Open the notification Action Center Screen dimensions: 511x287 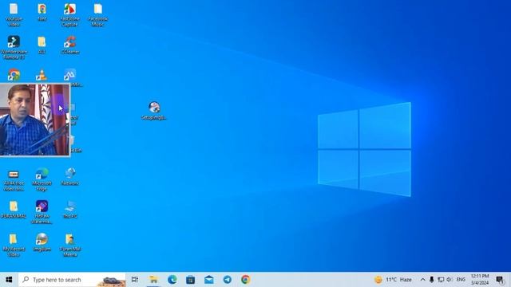500,280
